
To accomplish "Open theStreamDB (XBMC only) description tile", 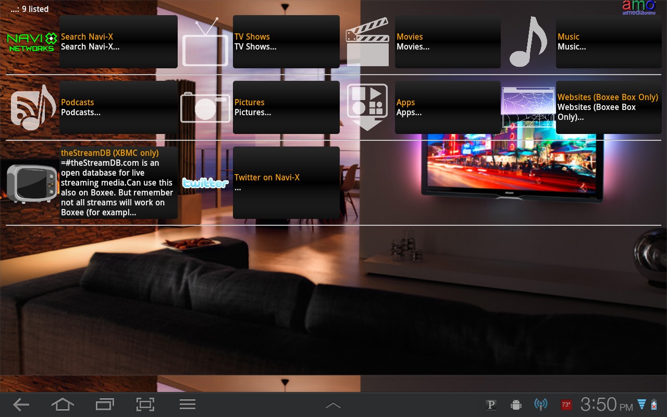I will pyautogui.click(x=118, y=182).
